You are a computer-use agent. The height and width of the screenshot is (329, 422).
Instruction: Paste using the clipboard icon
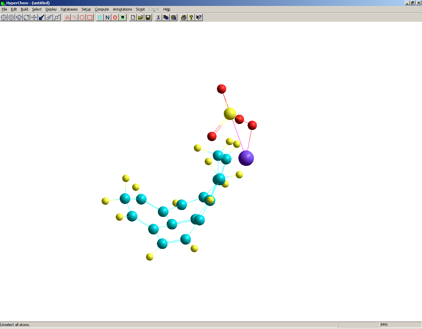173,17
